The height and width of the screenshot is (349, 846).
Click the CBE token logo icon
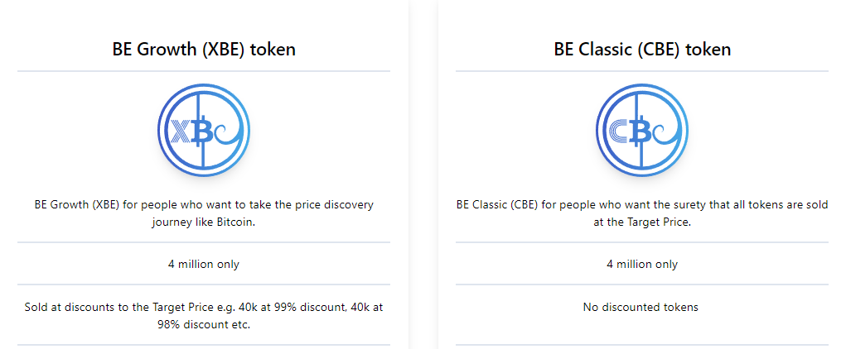click(x=642, y=130)
